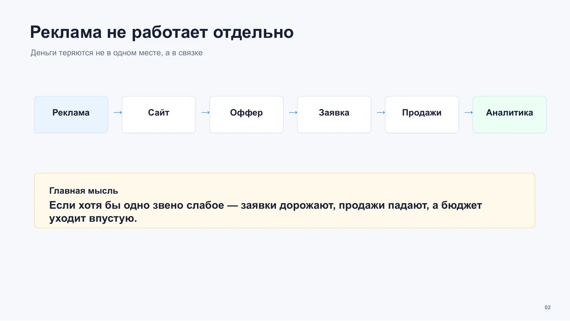
Task: Select the green Аналитика box
Action: [509, 115]
